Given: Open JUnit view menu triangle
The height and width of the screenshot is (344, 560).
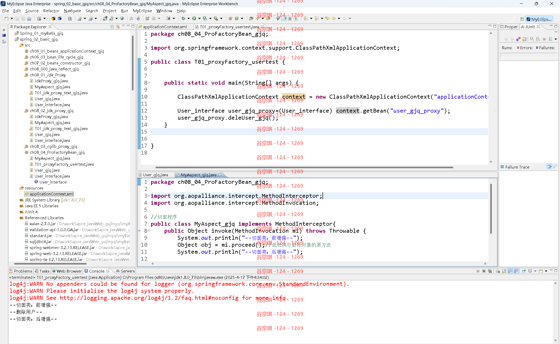Looking at the screenshot, I should point(556,32).
